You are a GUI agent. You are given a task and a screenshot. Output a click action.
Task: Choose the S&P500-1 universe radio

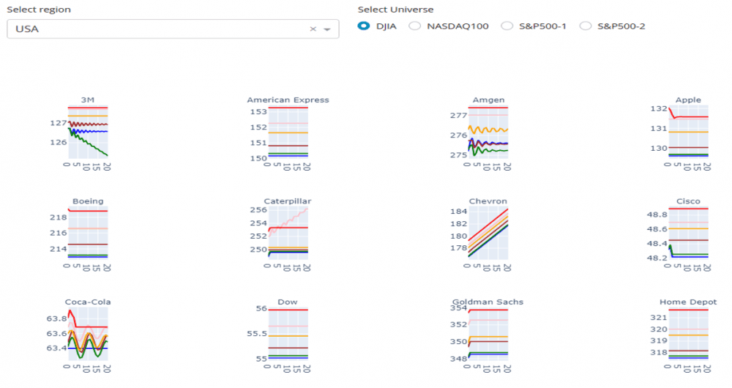(x=507, y=26)
